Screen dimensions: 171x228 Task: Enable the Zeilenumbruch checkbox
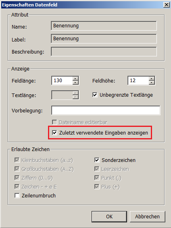click(17, 196)
